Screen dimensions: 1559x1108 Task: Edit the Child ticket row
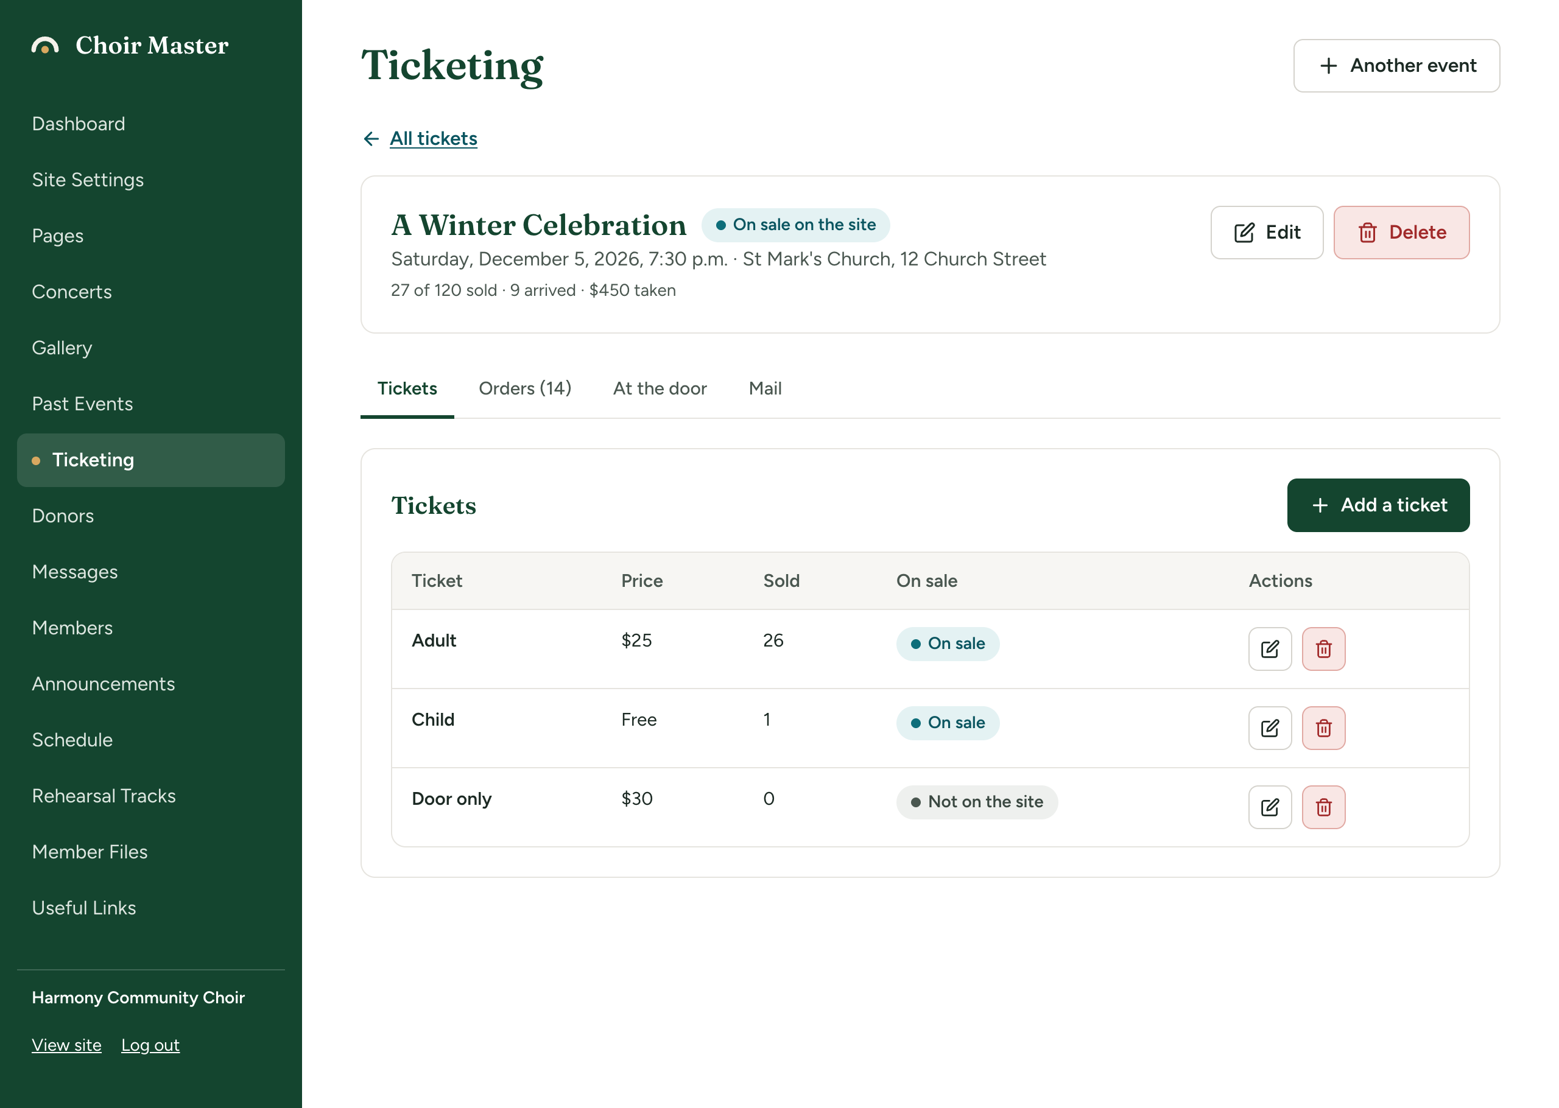tap(1270, 728)
